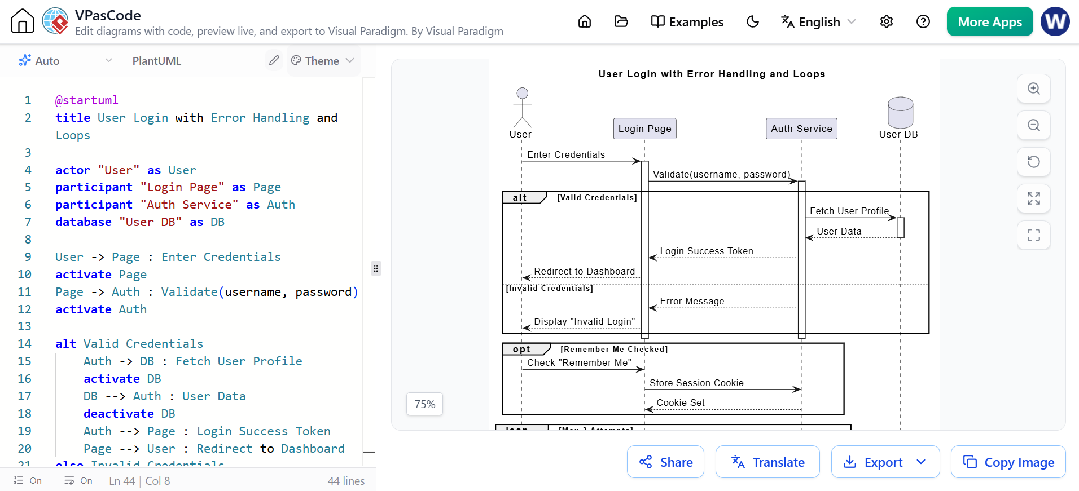Click the diagram title text
Image resolution: width=1079 pixels, height=491 pixels.
(x=712, y=74)
